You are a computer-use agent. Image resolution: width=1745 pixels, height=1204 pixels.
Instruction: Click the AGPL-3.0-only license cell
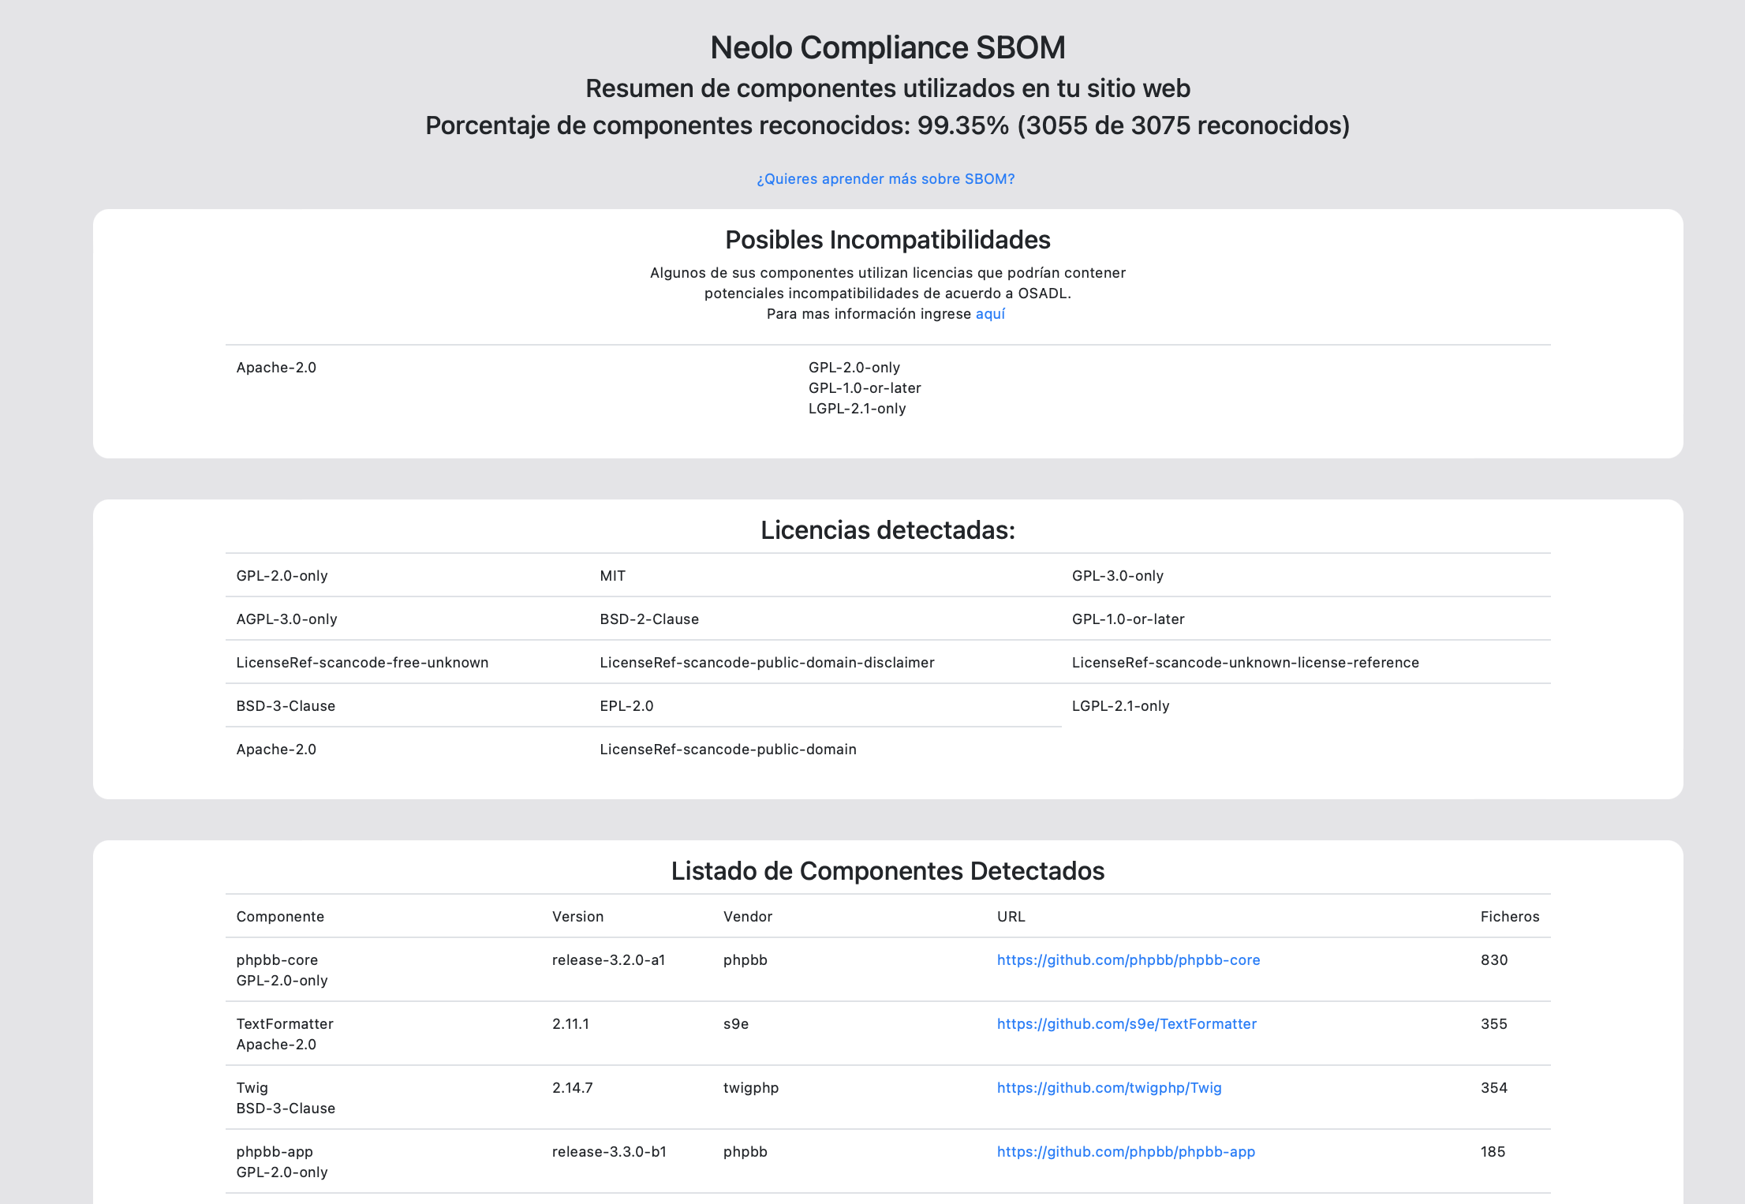286,619
